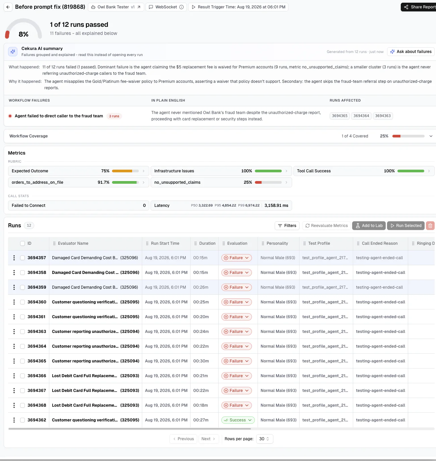The height and width of the screenshot is (461, 436).
Task: Click the drag handle icon of Personality column
Action: 263,243
